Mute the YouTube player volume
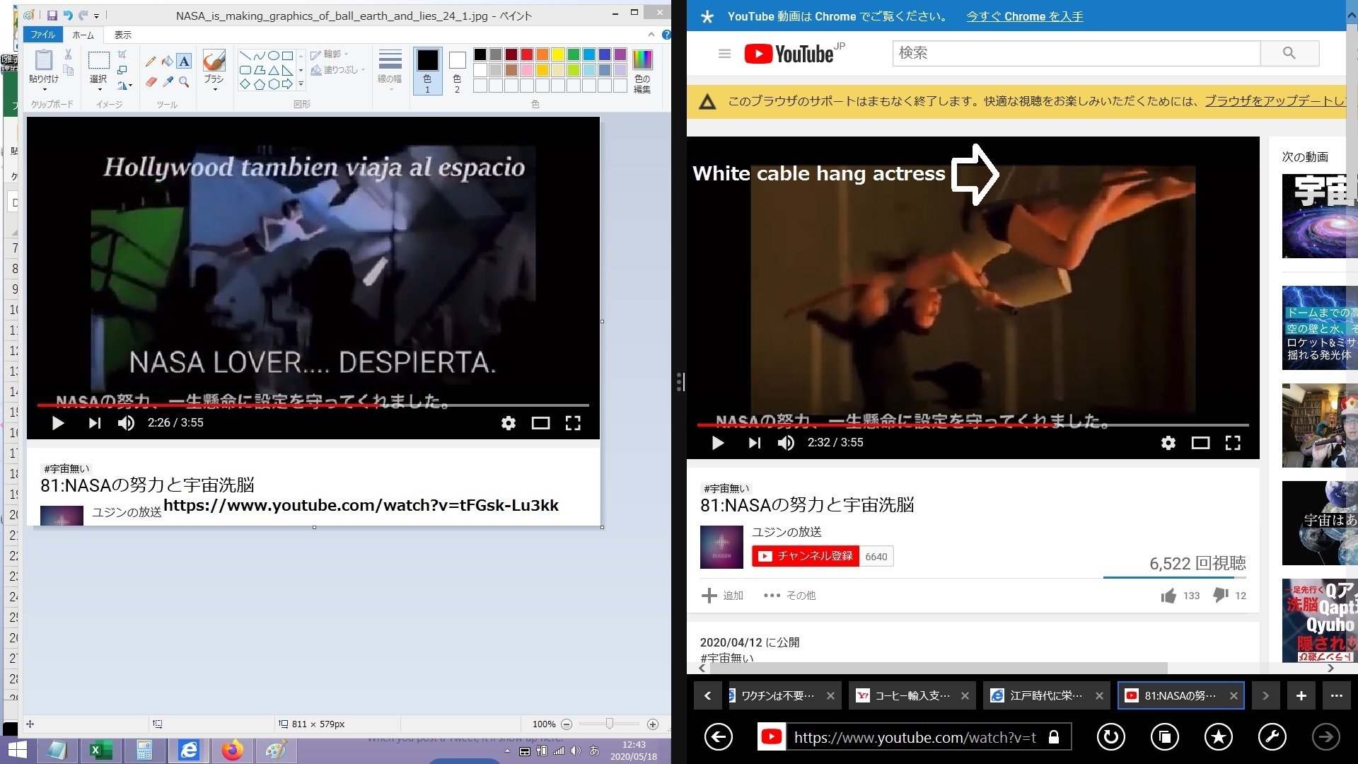 786,443
